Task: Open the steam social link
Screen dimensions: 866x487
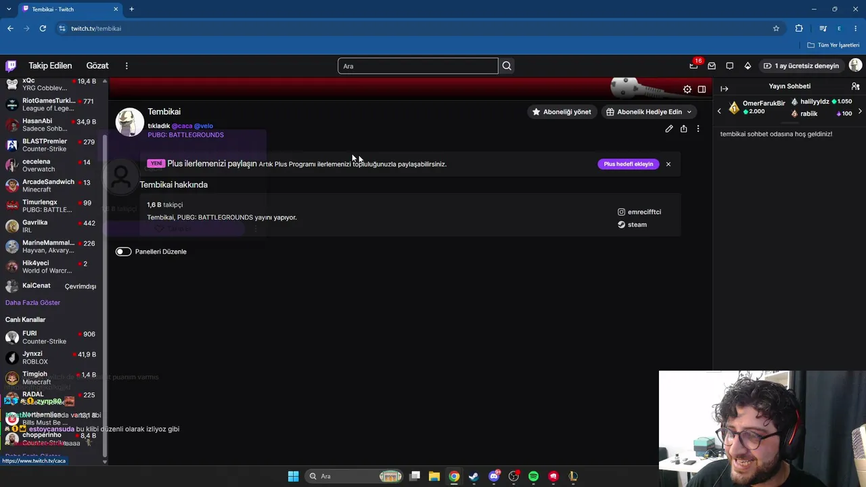Action: click(633, 225)
